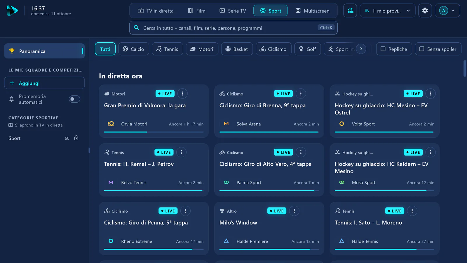
Task: Click Aggiungi to add a team
Action: (44, 83)
